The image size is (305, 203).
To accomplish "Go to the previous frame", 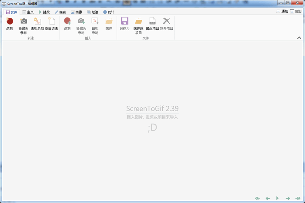I will pyautogui.click(x=268, y=198).
